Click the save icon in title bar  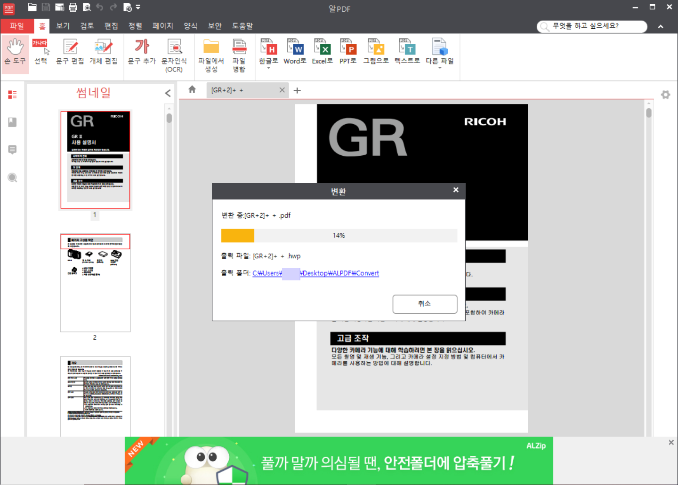pyautogui.click(x=46, y=7)
